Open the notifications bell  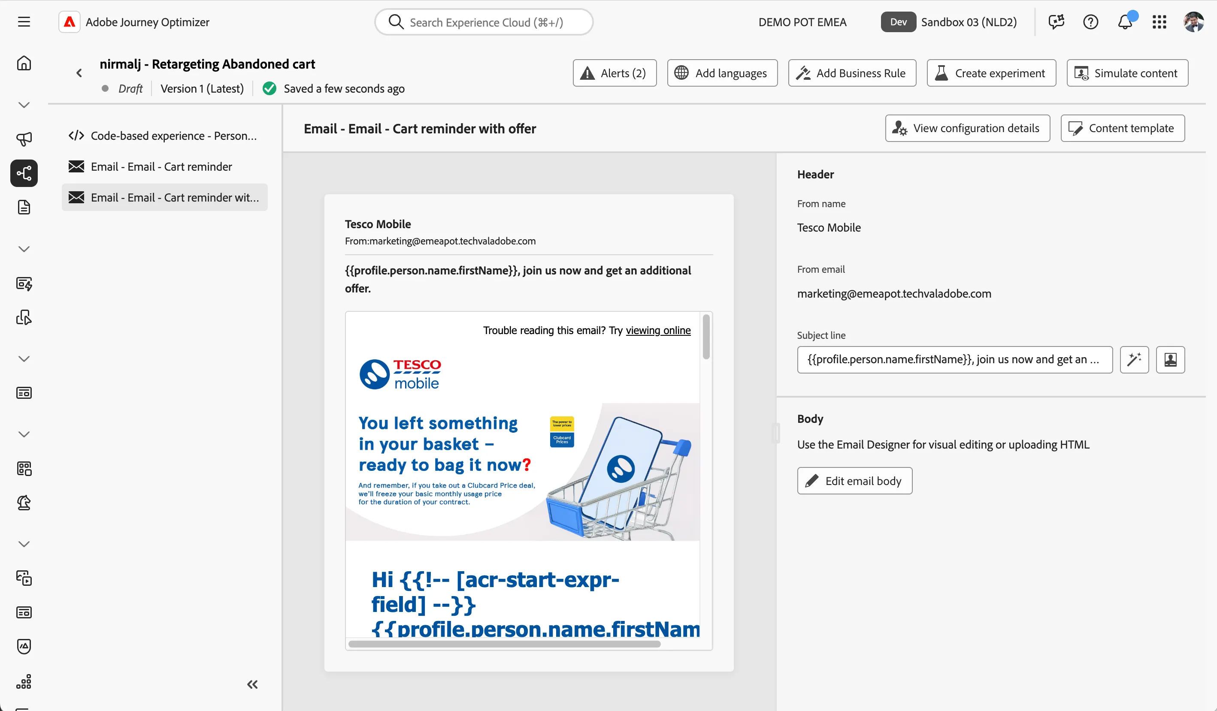1125,22
